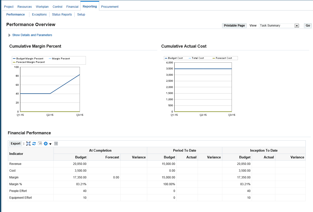Expand Show Details and Parameters triangle
This screenshot has height=212, width=313.
pos(10,35)
